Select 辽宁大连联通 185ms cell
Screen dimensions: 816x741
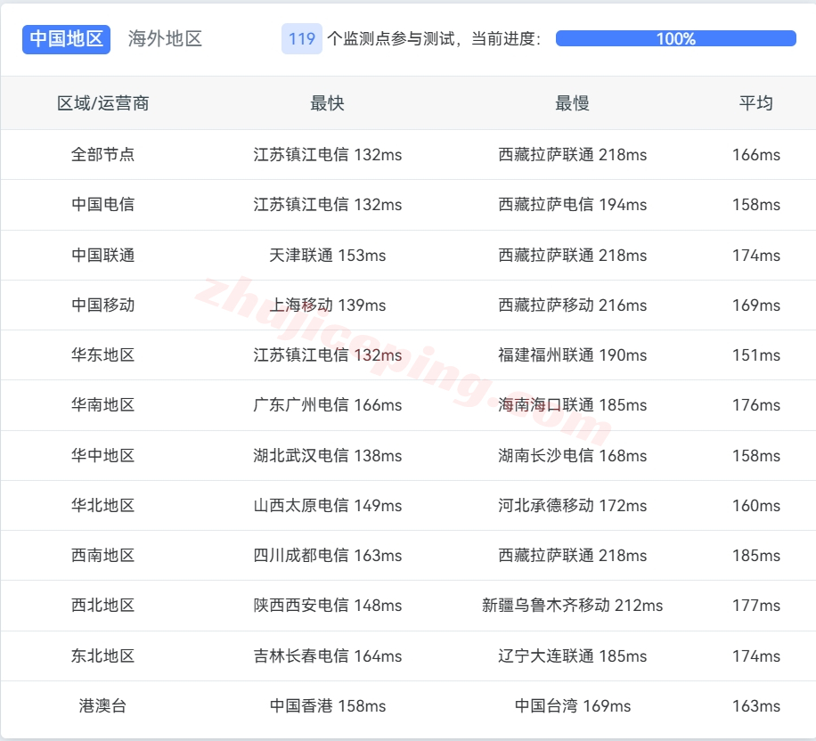(x=572, y=655)
